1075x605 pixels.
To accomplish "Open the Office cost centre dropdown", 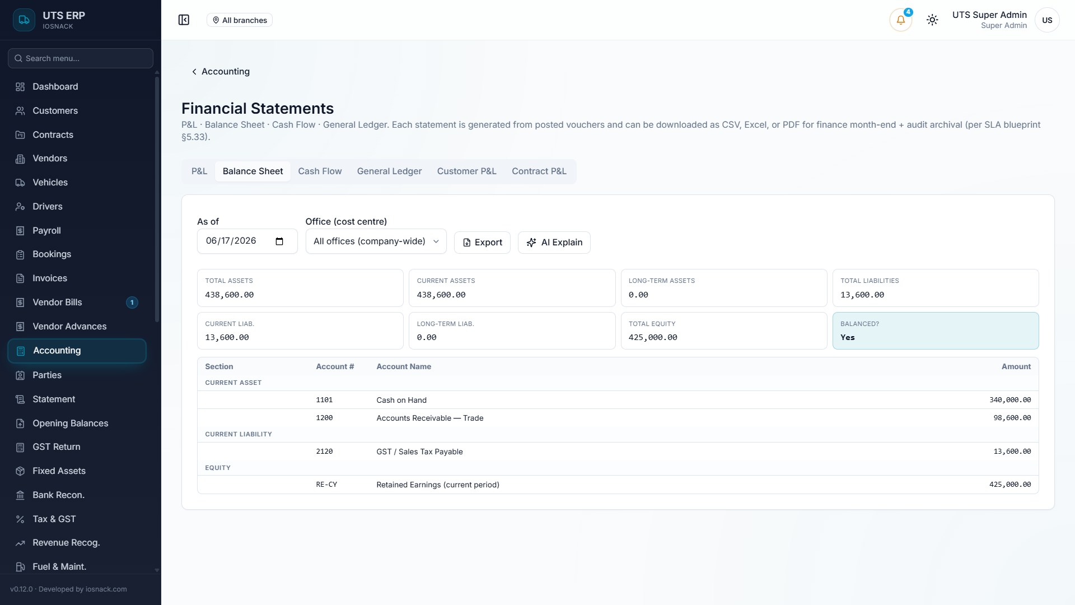I will pyautogui.click(x=376, y=241).
